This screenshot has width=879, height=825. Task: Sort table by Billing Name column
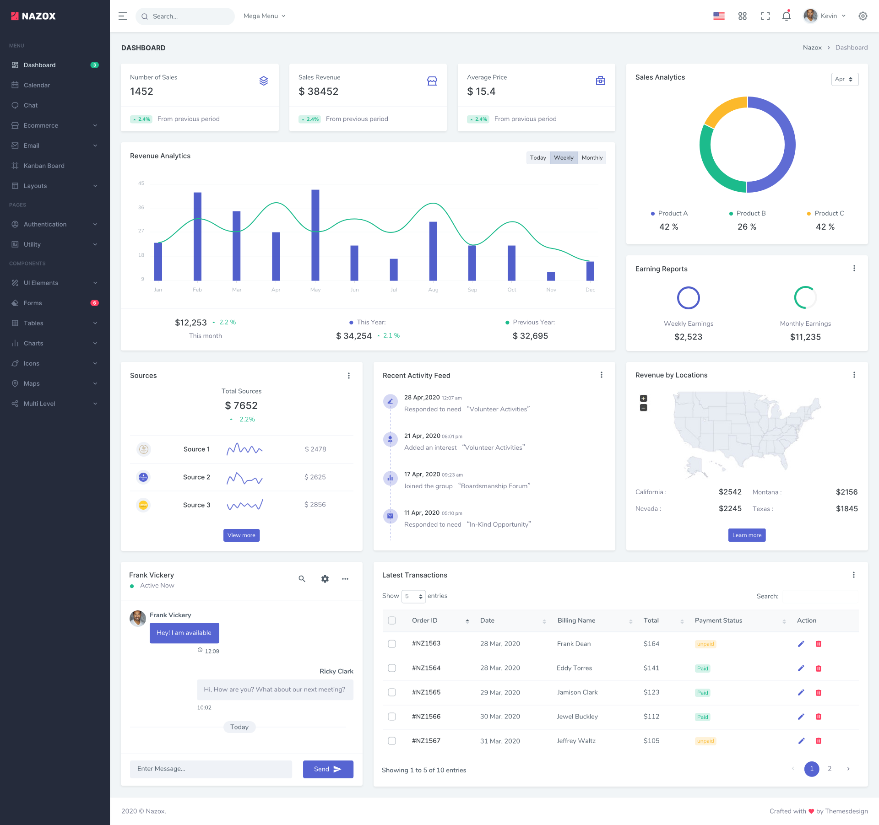594,620
